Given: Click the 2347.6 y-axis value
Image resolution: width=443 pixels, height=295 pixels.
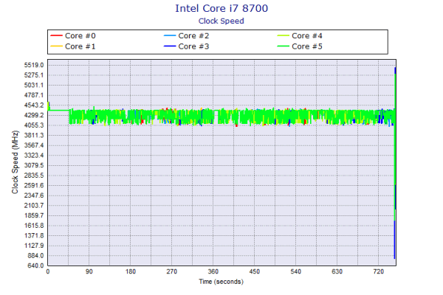Looking at the screenshot, I should (34, 195).
